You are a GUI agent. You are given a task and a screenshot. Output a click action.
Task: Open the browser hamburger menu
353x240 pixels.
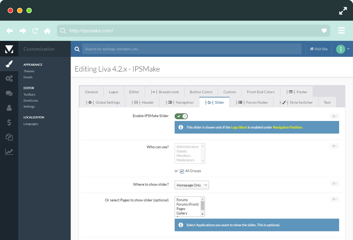341,31
